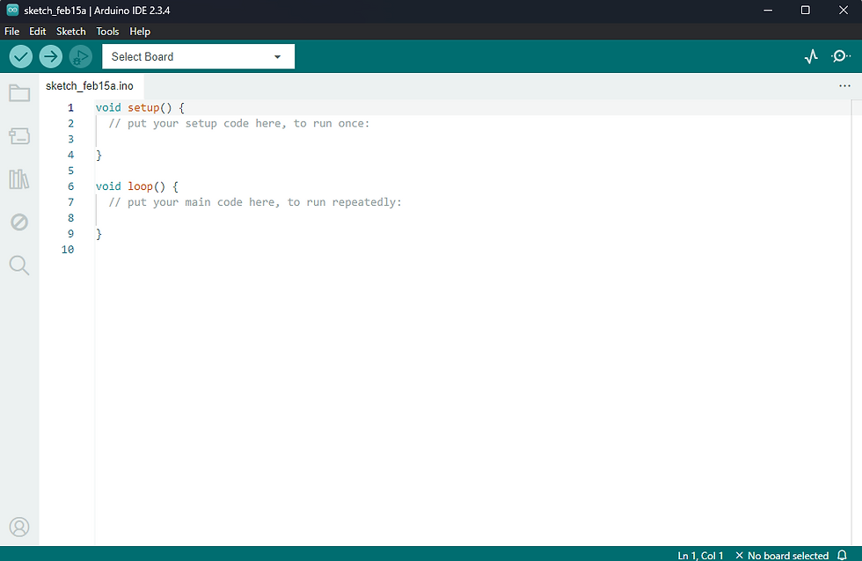Click line number 5 in gutter
This screenshot has width=862, height=561.
point(70,171)
